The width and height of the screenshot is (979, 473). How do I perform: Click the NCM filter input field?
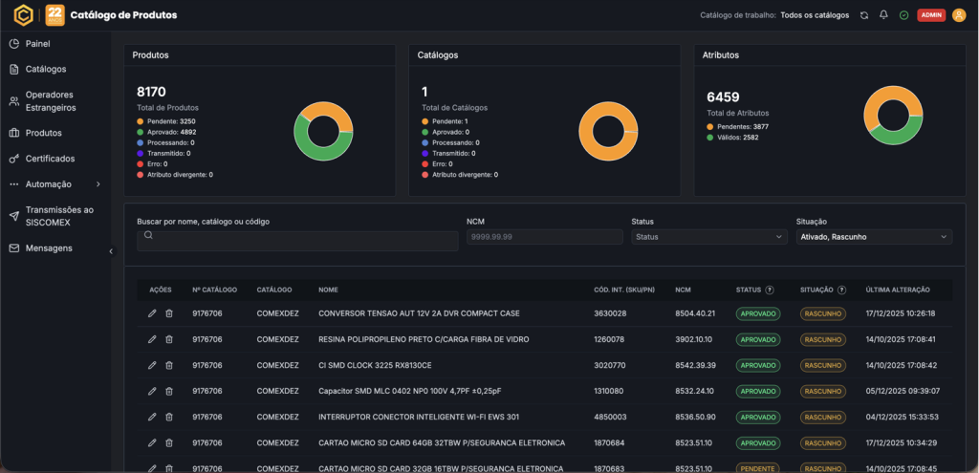tap(544, 237)
